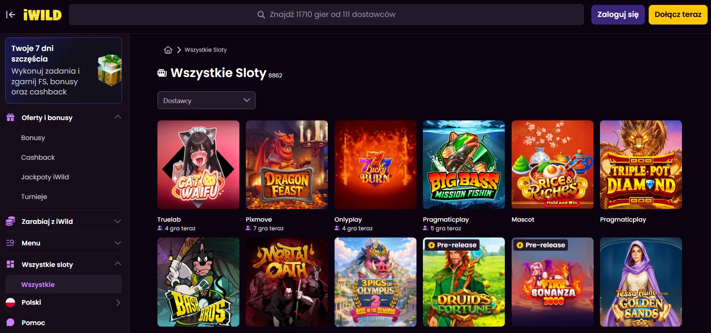This screenshot has height=333, width=711.
Task: Click the Truelab provider name
Action: coord(169,219)
